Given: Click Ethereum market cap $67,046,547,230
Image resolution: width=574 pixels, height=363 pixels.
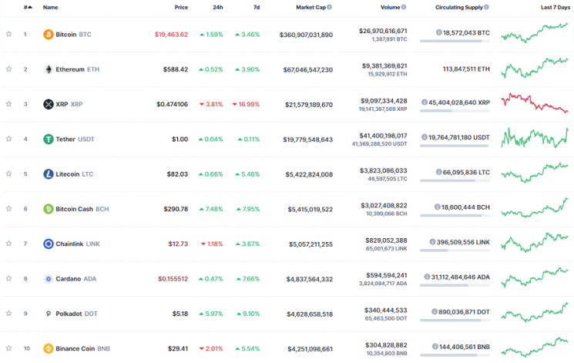Looking at the screenshot, I should pyautogui.click(x=308, y=69).
